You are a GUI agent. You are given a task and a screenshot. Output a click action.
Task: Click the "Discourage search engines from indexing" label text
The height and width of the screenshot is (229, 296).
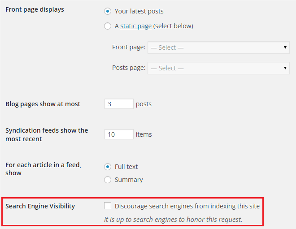click(187, 206)
